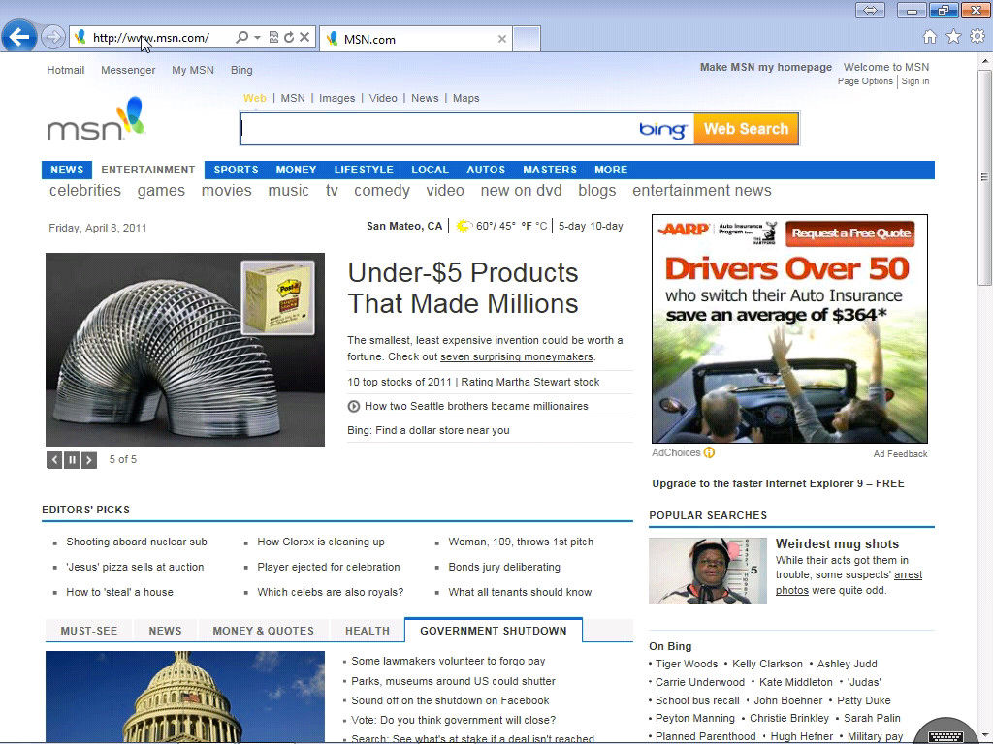Open 'Shooting aboard nuclear sub' story
The width and height of the screenshot is (993, 744).
coord(137,542)
